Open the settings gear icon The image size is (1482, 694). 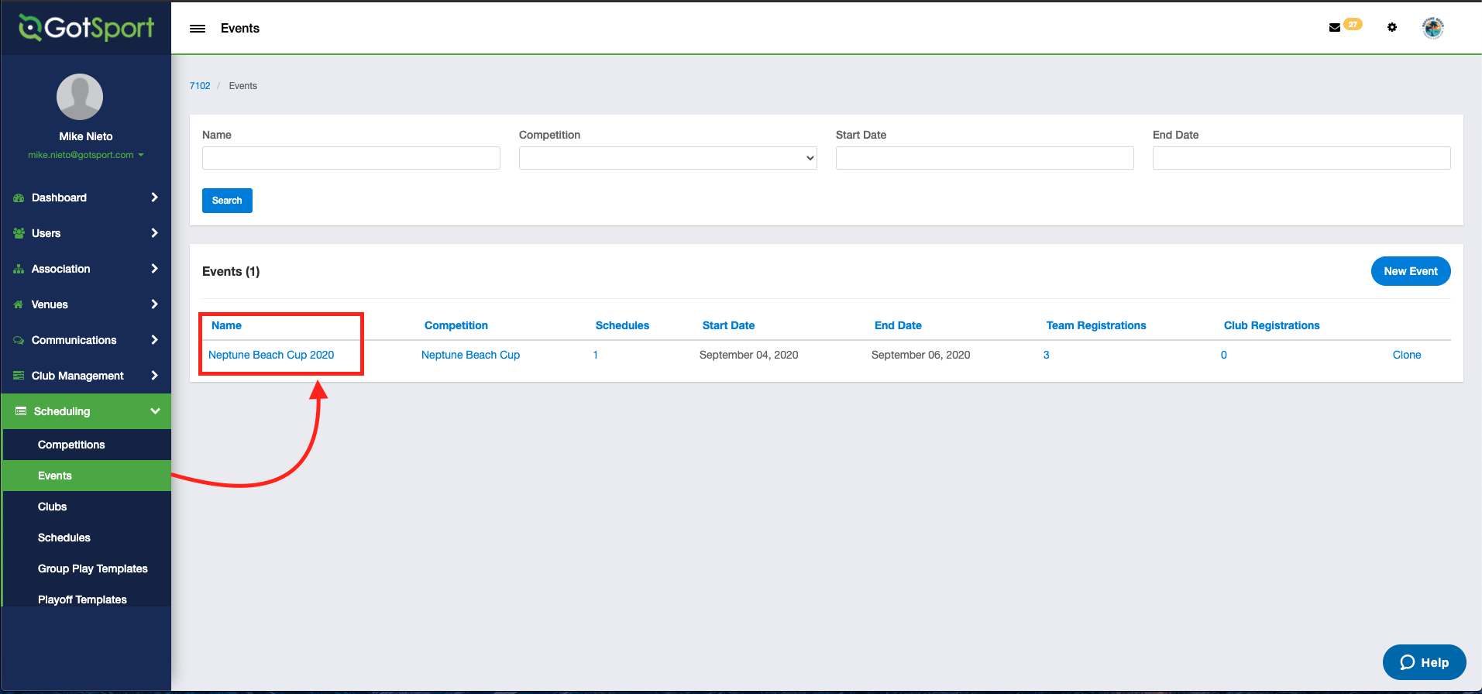[x=1392, y=27]
